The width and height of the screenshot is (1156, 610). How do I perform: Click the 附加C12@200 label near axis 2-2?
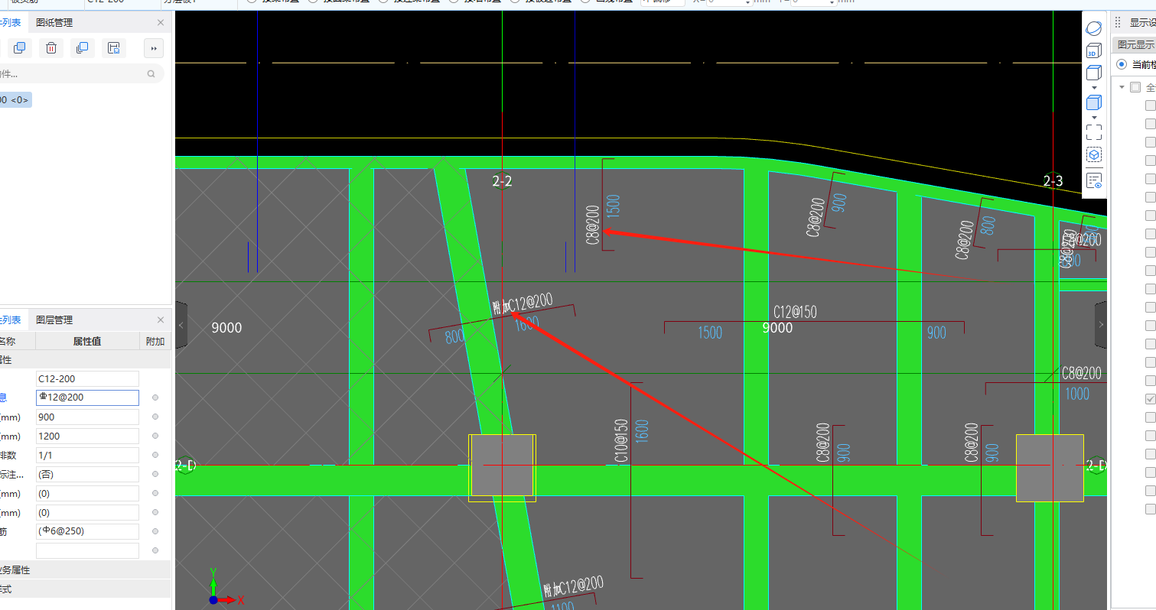pos(523,303)
